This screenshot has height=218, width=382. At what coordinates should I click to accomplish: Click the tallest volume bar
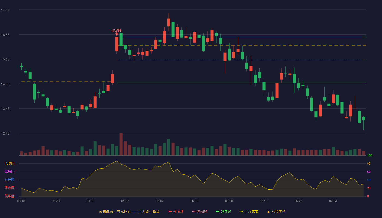point(121,144)
